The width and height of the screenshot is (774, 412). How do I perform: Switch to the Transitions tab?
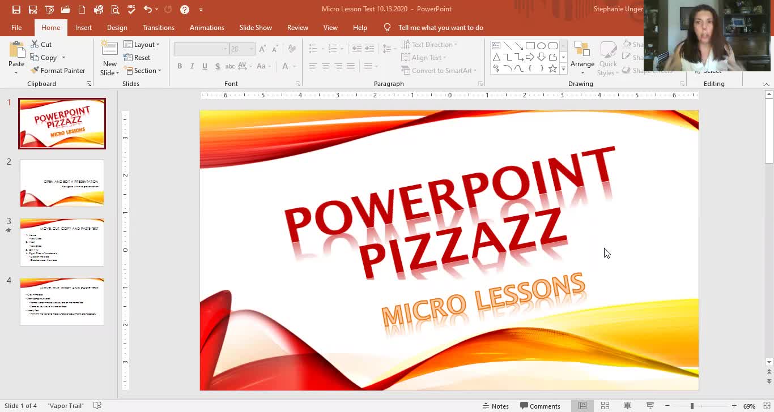(x=159, y=27)
